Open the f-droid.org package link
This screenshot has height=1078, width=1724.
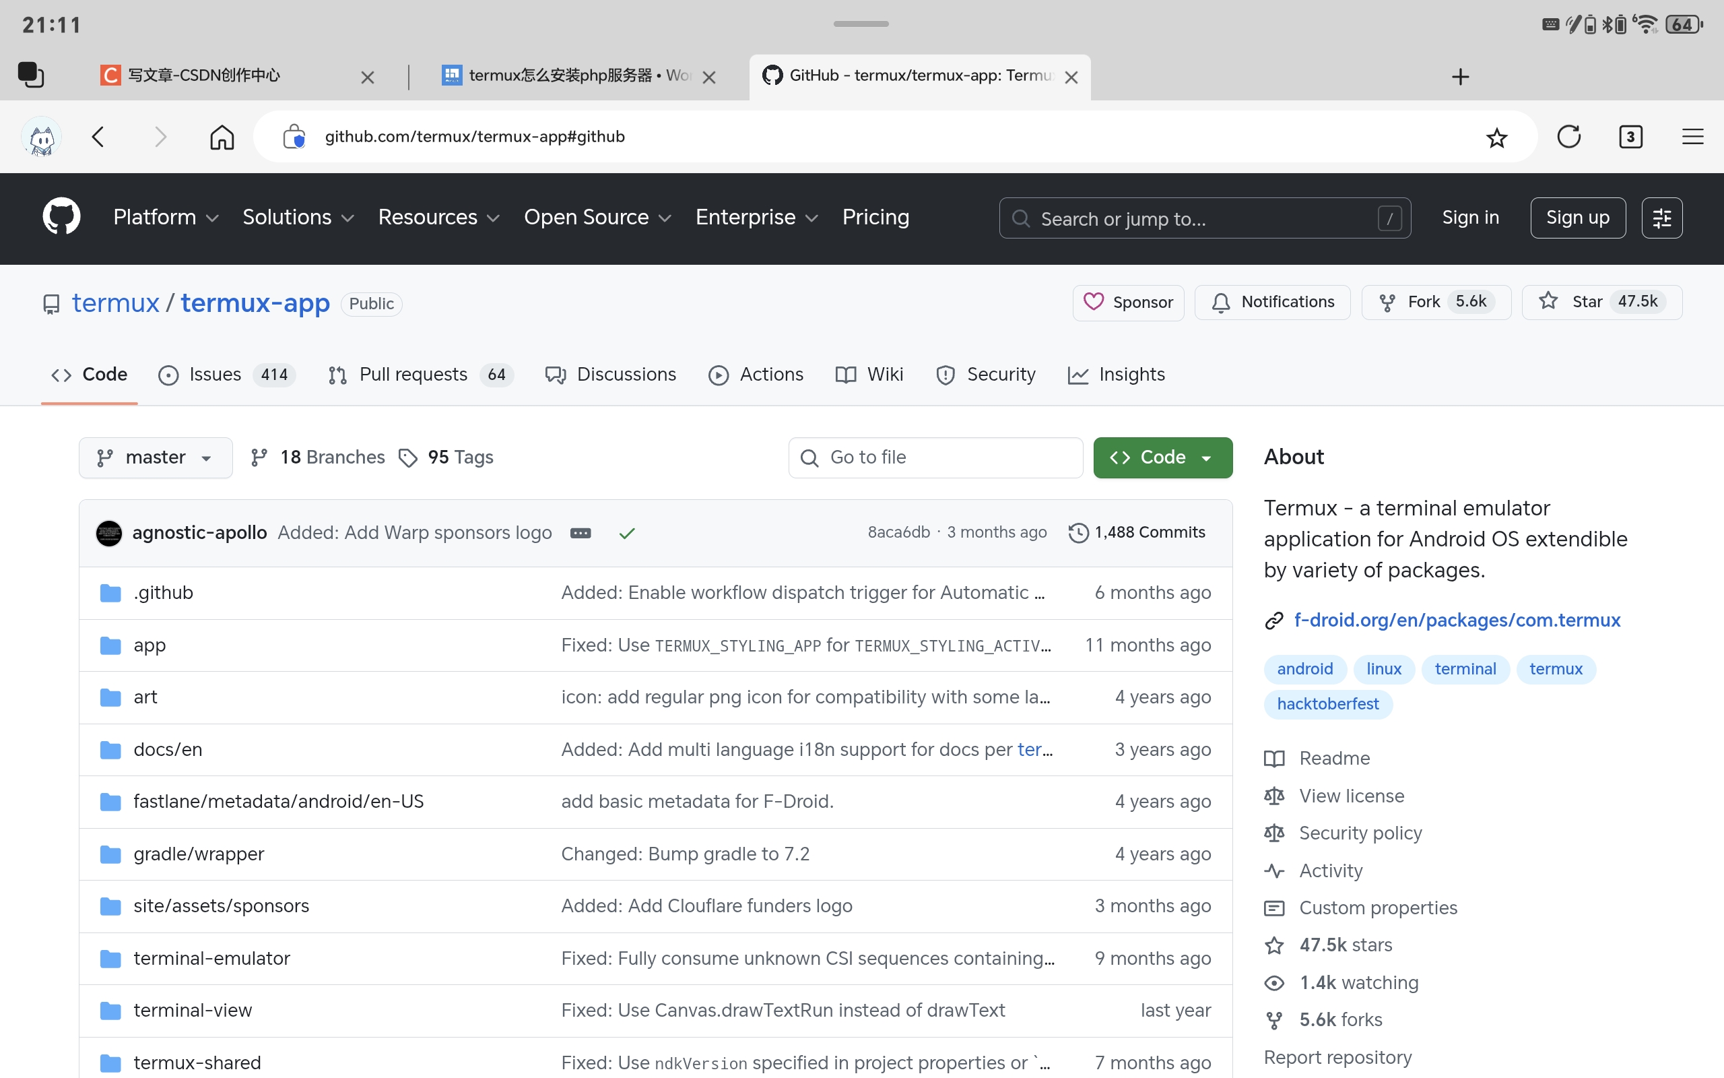click(1456, 620)
